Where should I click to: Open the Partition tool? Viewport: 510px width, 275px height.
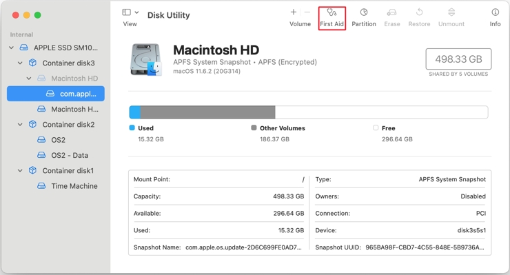point(364,18)
